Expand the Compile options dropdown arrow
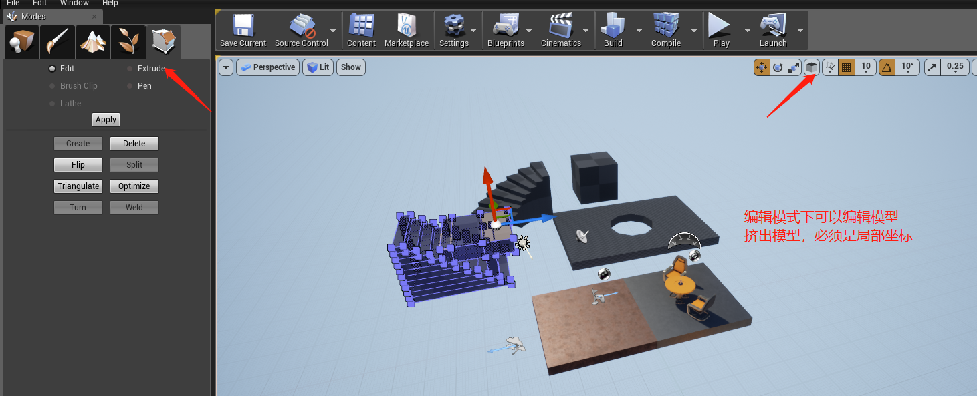Viewport: 977px width, 396px height. pos(694,31)
